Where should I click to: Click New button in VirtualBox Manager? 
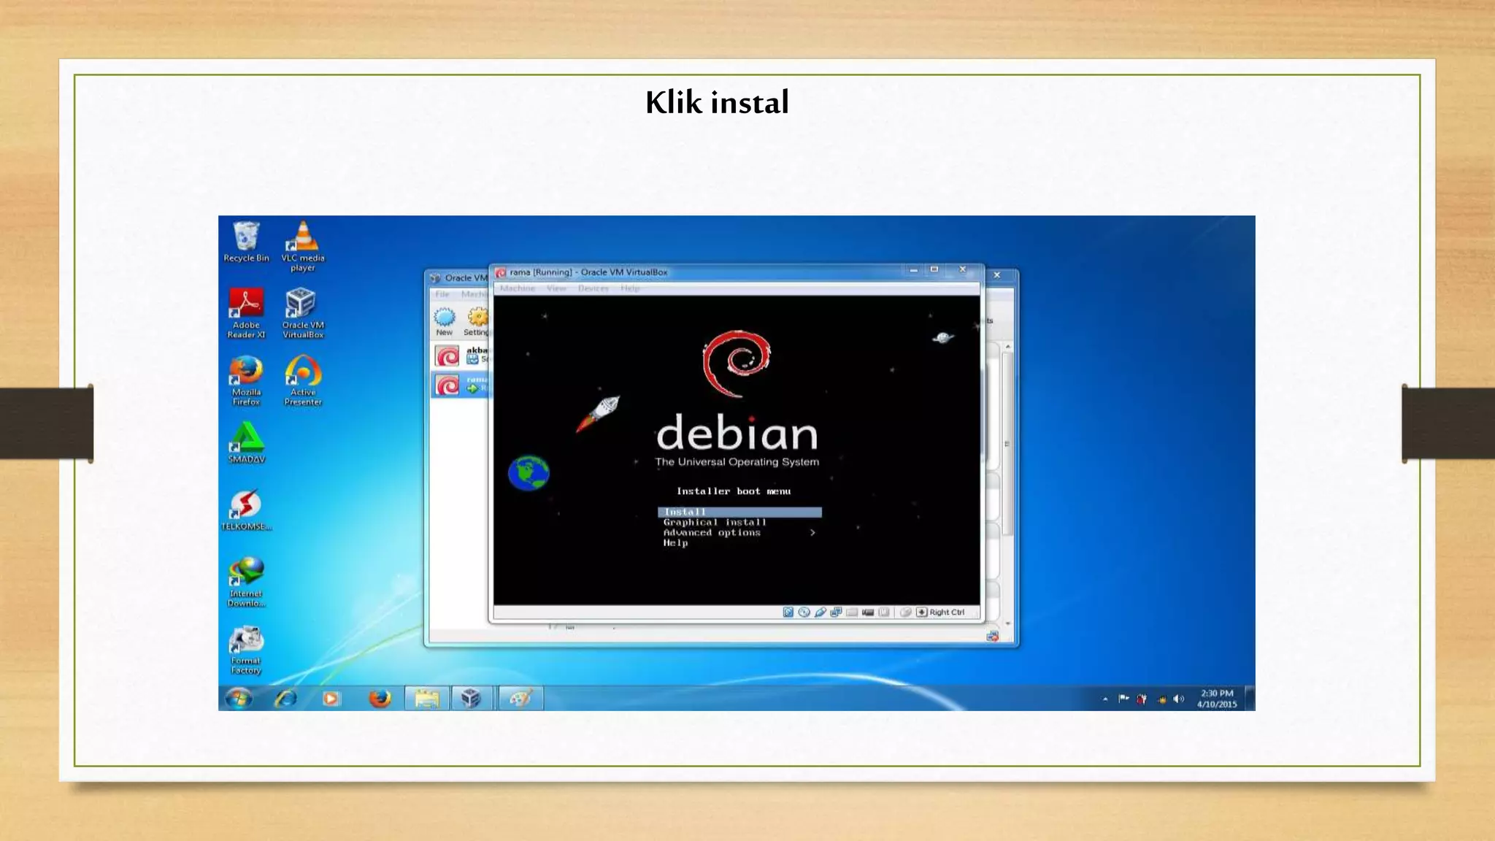[x=444, y=321]
